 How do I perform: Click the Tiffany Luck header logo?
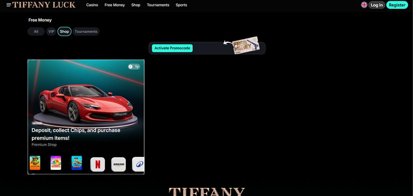(x=44, y=5)
